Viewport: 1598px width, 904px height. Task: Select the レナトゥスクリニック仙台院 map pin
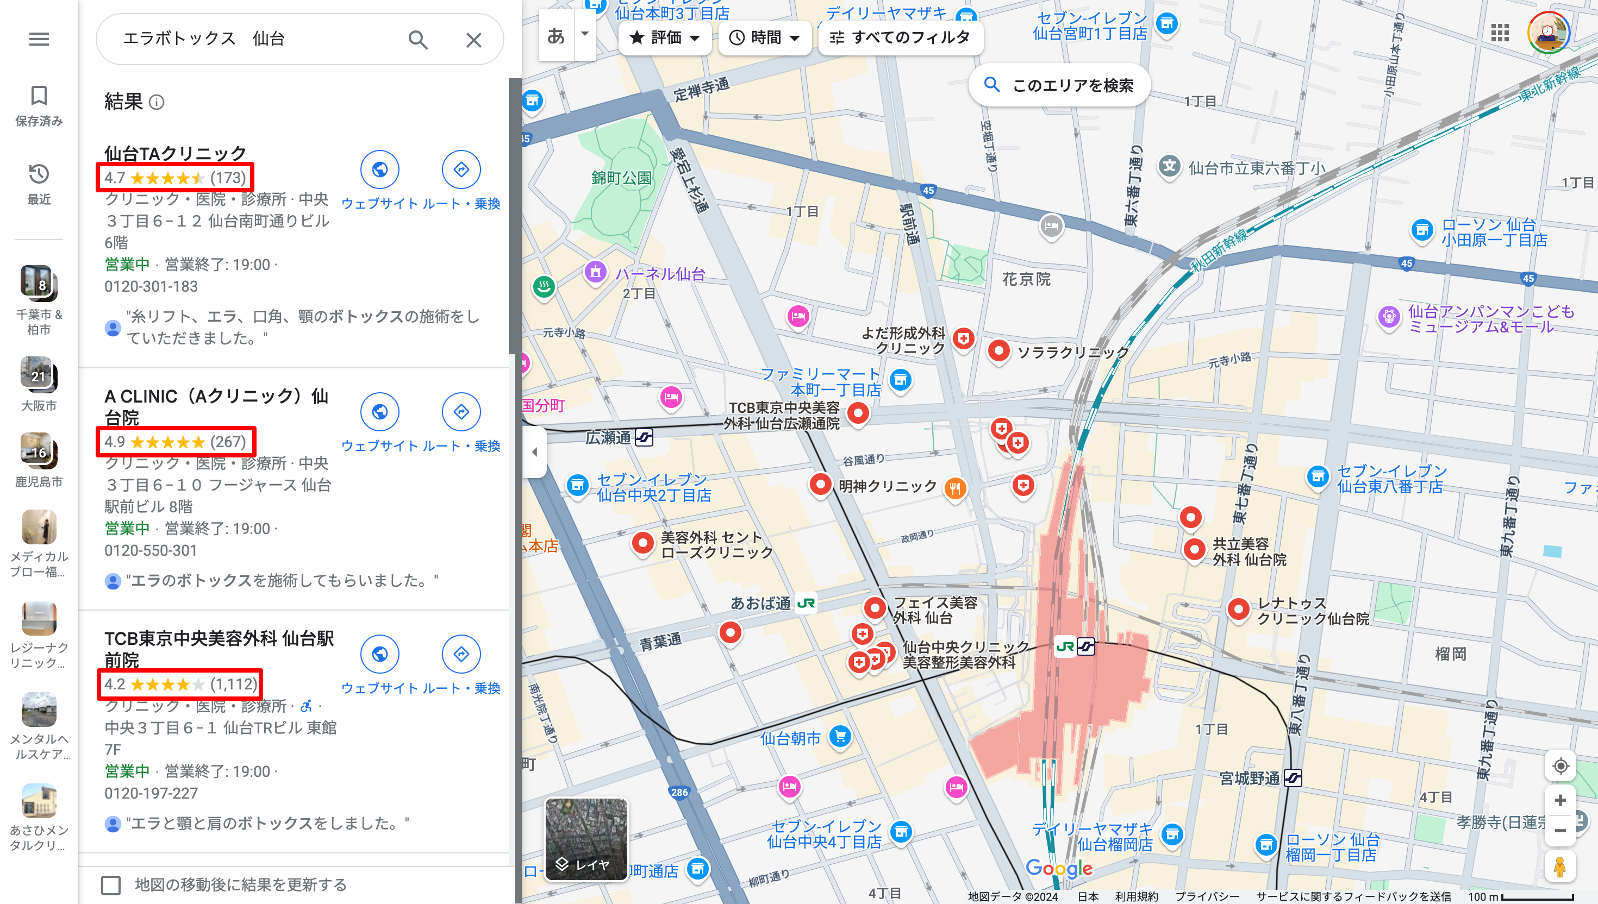point(1238,610)
